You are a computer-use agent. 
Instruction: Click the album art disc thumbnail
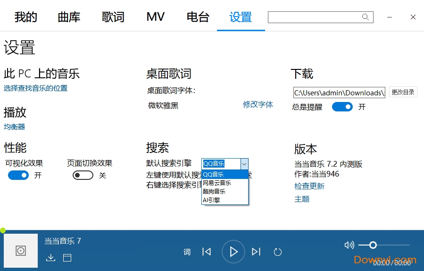21,251
